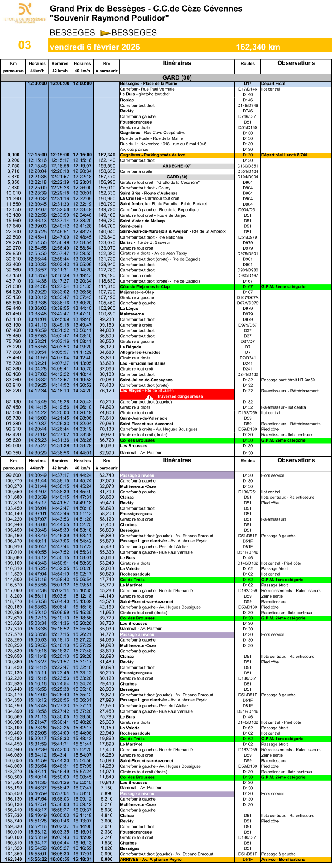
Task: Click the Départ Fictif observation
Action: (273, 84)
